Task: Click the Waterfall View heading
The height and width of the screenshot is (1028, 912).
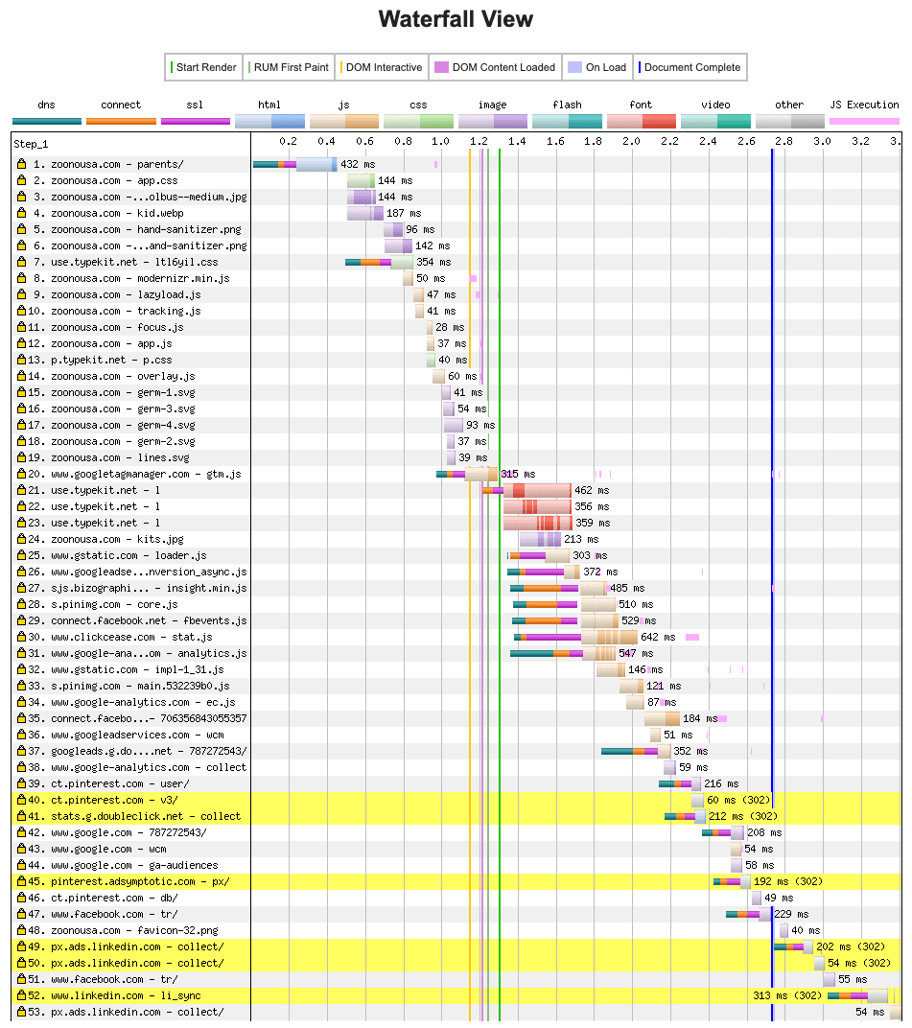Action: [456, 19]
